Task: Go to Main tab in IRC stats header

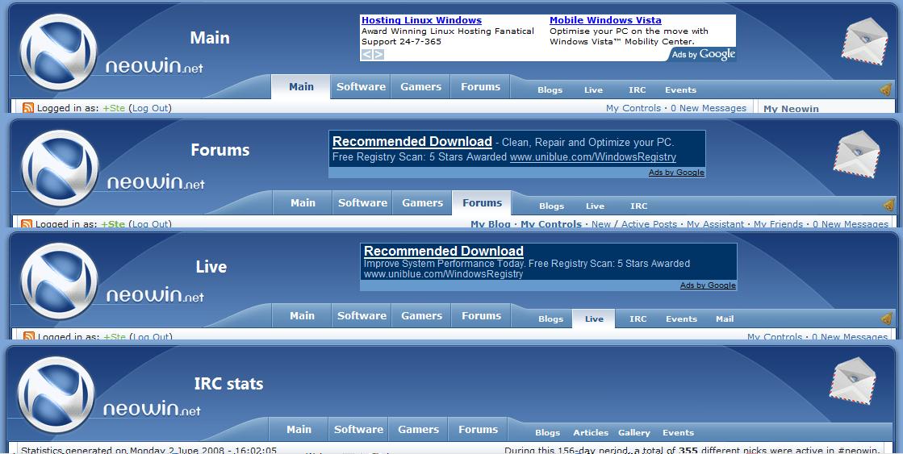Action: [299, 430]
